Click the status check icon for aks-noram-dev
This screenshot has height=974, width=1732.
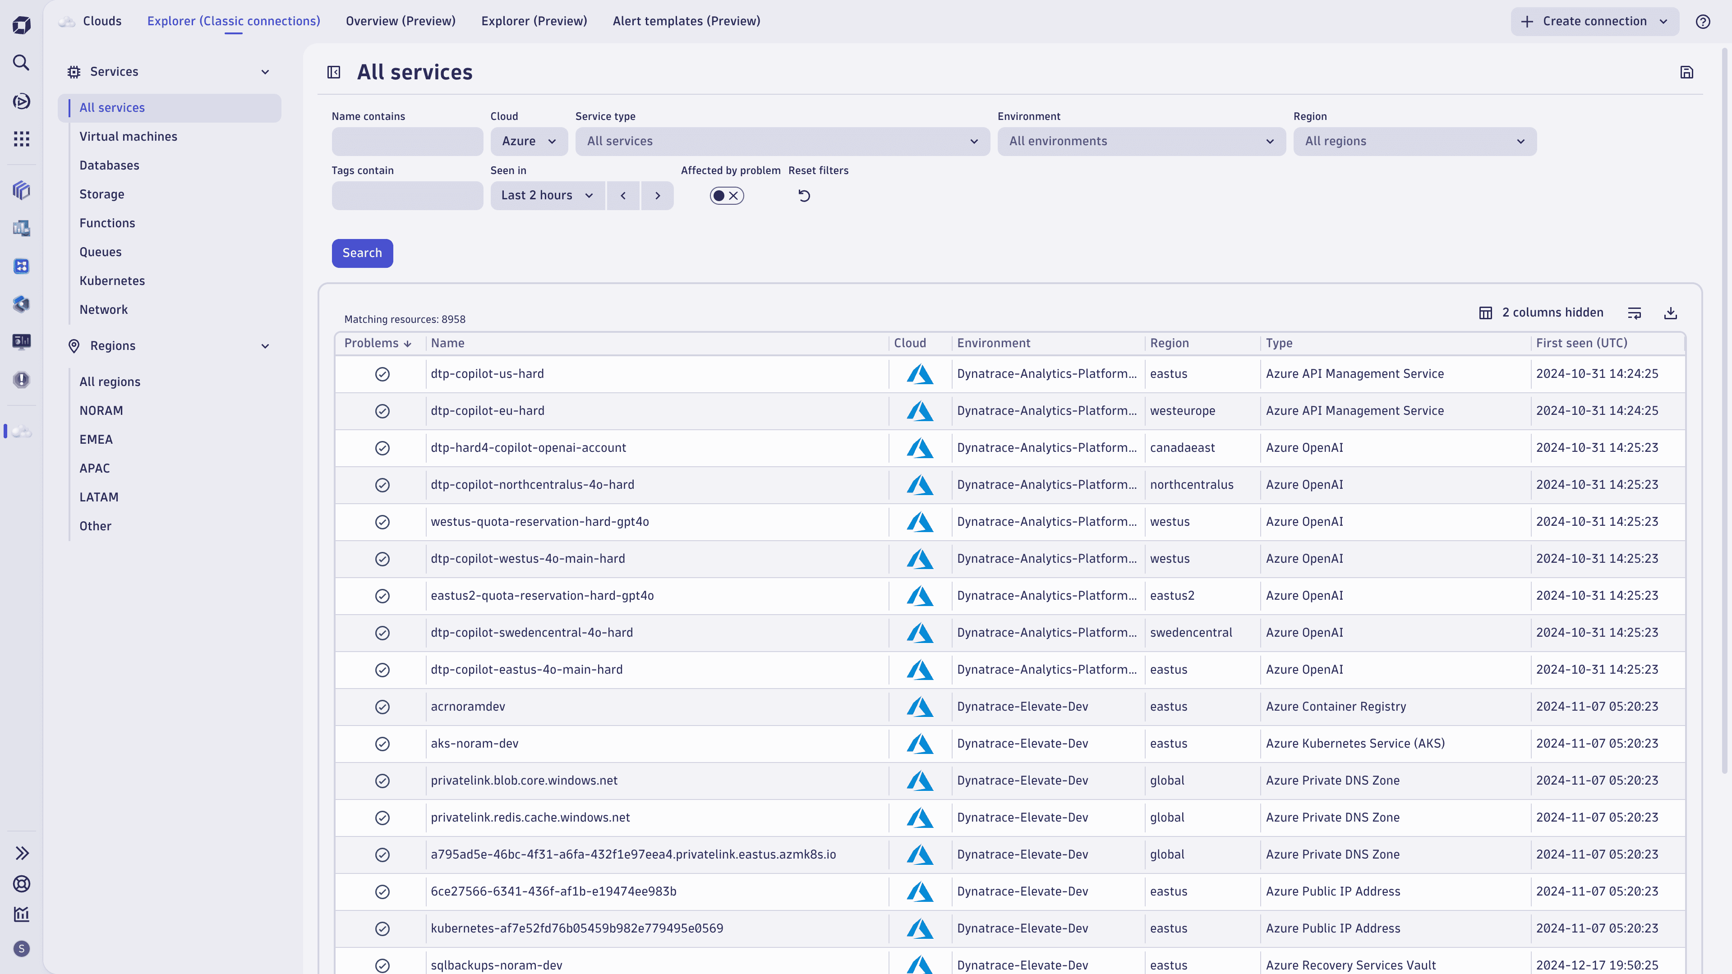point(382,744)
